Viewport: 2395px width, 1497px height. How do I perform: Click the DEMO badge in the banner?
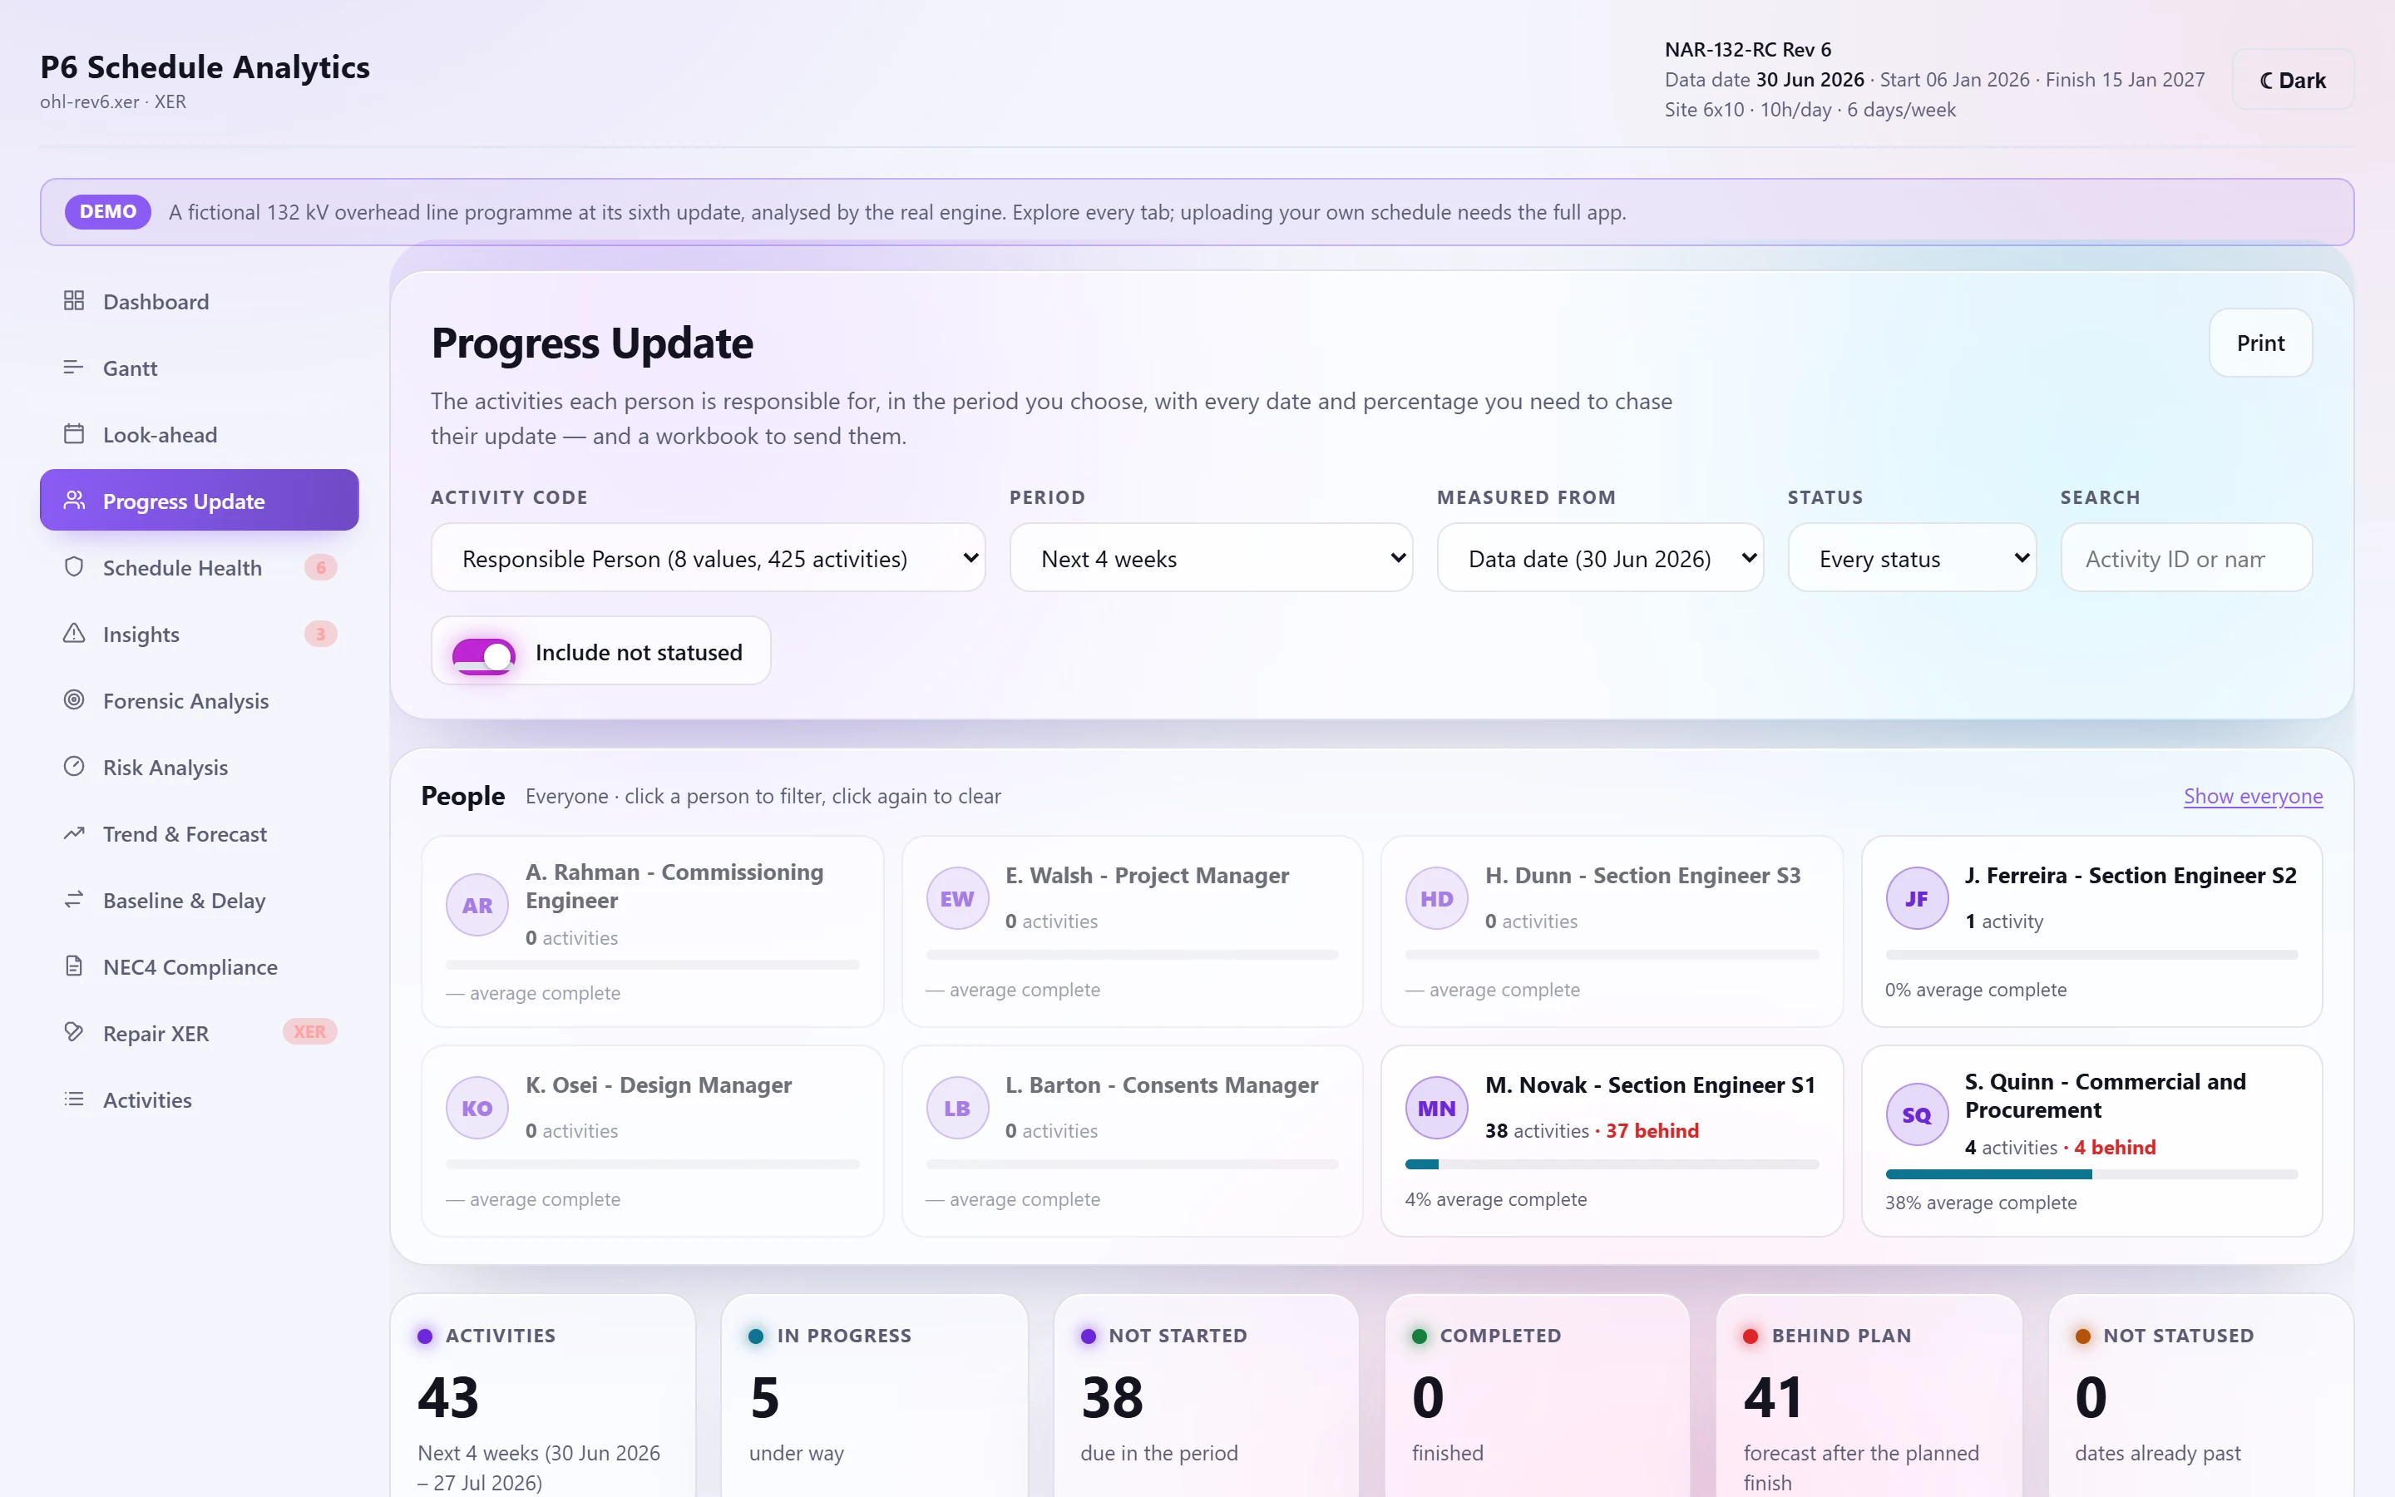click(108, 212)
